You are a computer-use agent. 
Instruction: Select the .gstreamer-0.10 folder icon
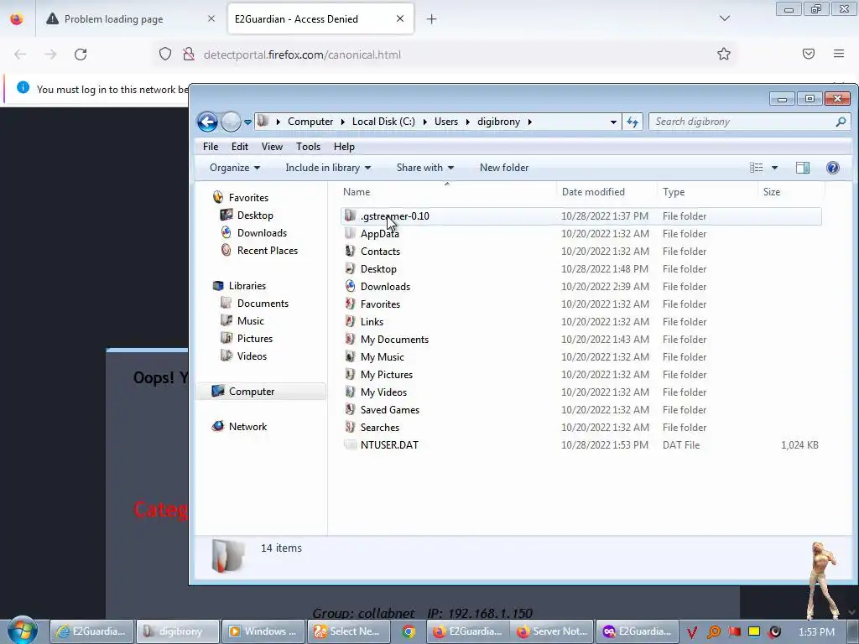350,216
